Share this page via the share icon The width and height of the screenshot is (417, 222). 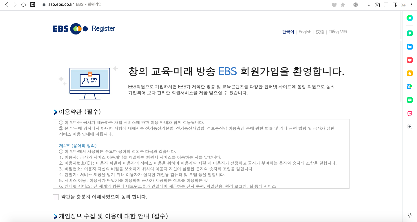356,5
